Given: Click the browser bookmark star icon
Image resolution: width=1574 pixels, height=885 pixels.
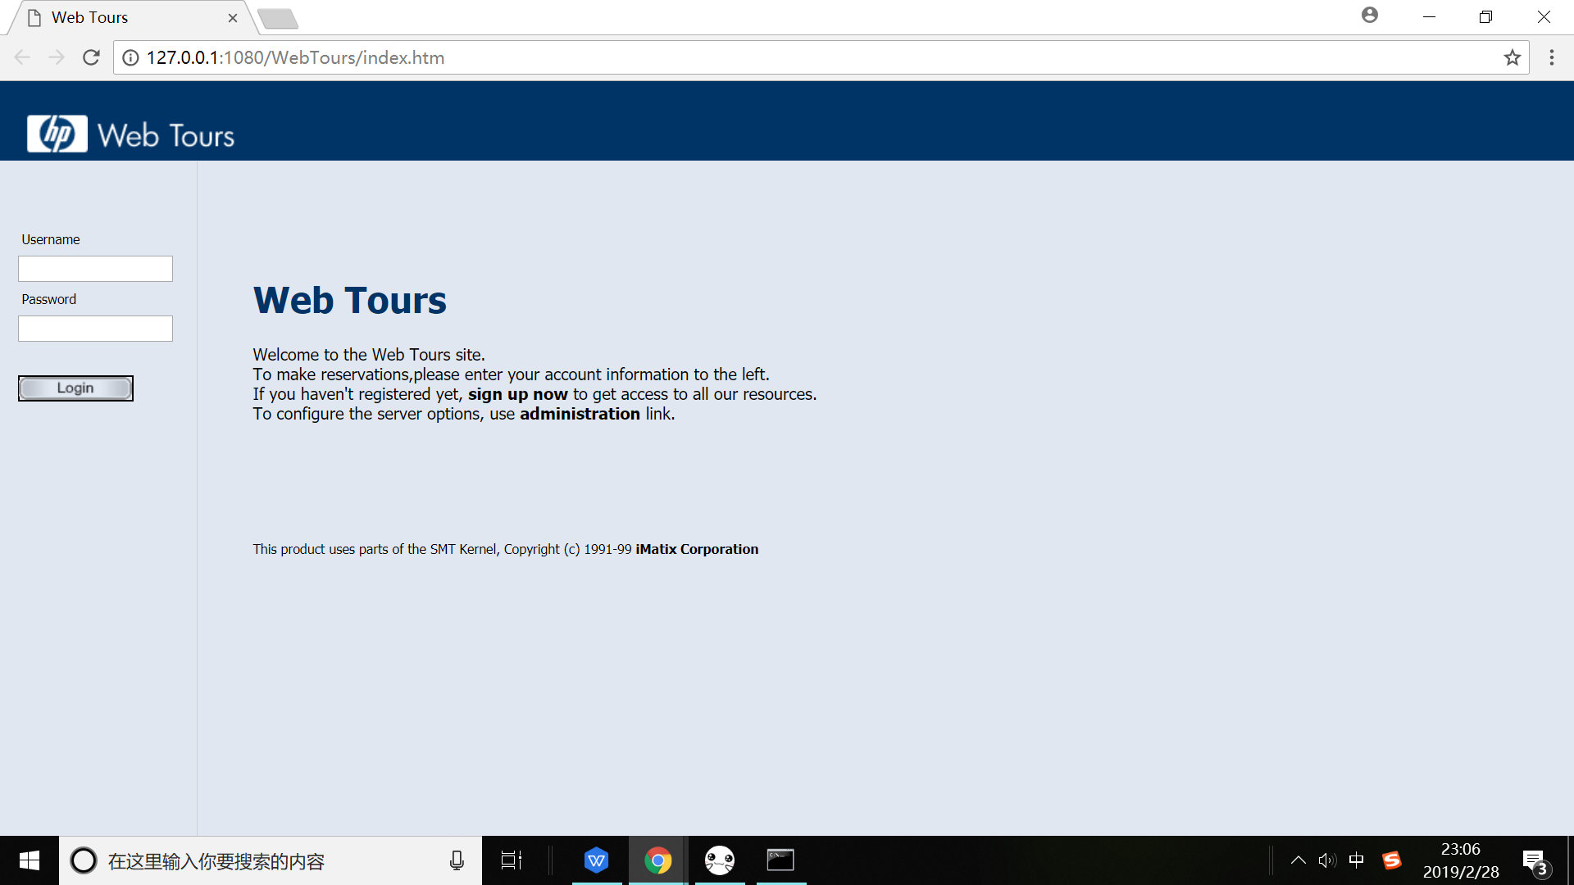Looking at the screenshot, I should 1513,57.
